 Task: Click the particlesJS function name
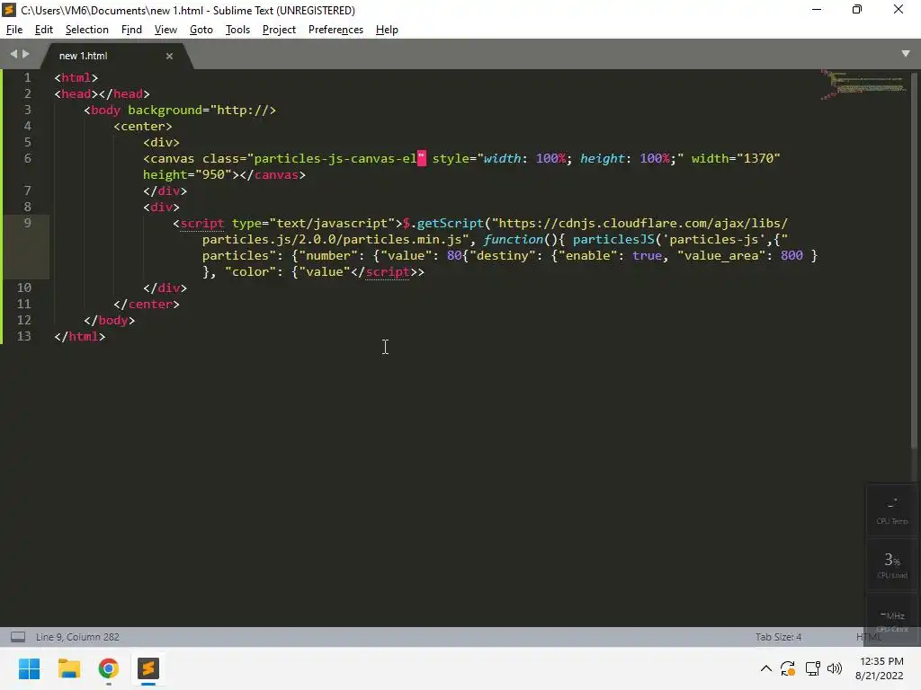tap(613, 239)
